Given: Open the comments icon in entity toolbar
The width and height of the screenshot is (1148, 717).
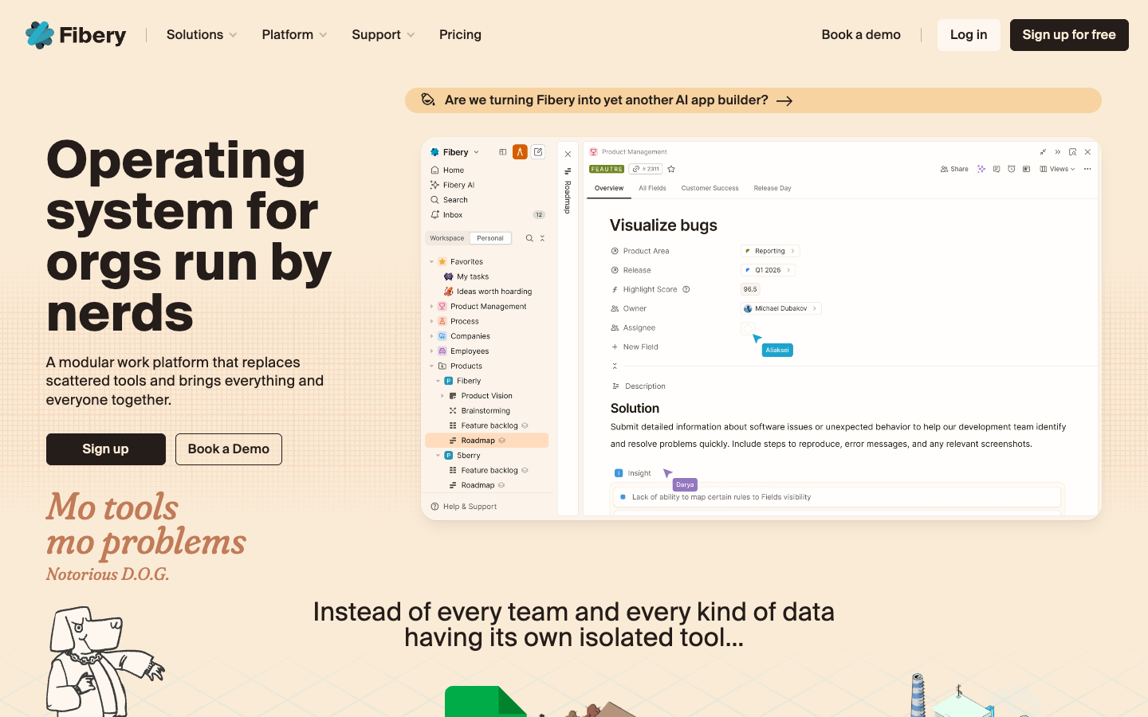Looking at the screenshot, I should 997,169.
